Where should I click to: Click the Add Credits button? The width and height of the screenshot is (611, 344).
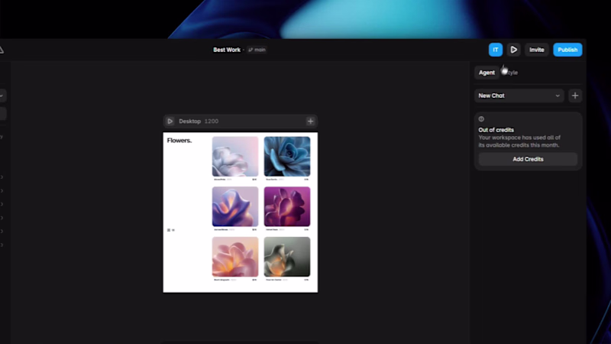point(528,159)
